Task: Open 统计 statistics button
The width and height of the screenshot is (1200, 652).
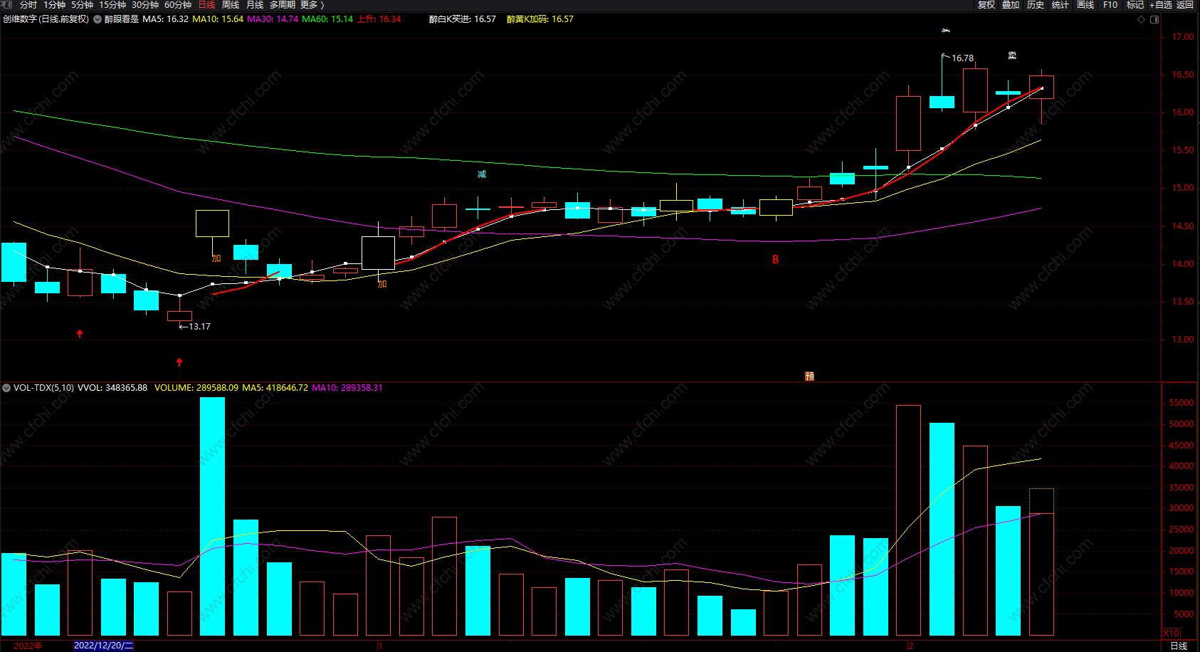Action: coord(1060,5)
